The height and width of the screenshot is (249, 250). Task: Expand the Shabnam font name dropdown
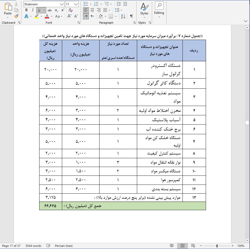click(62, 4)
